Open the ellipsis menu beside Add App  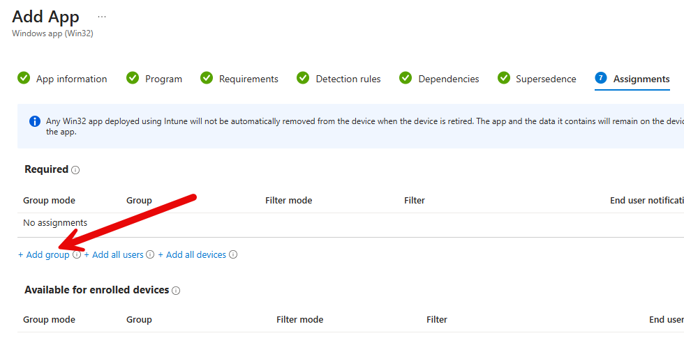click(102, 17)
